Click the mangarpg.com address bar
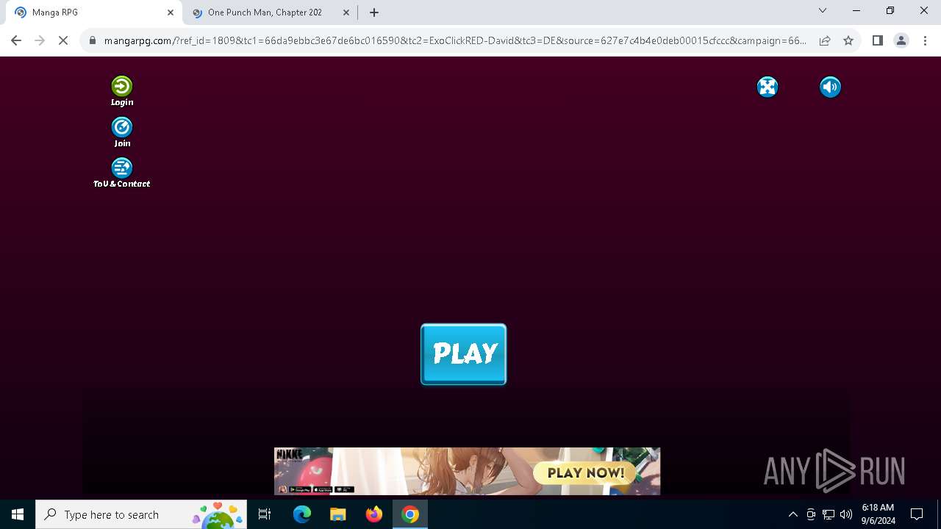Image resolution: width=941 pixels, height=529 pixels. [x=455, y=40]
